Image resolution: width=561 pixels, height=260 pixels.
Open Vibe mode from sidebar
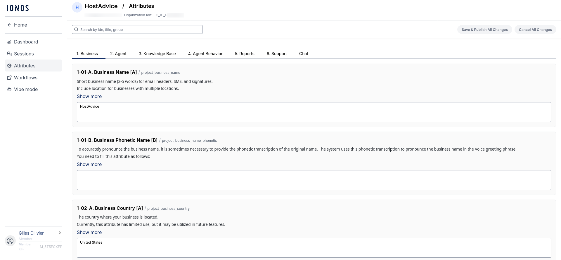point(33,89)
